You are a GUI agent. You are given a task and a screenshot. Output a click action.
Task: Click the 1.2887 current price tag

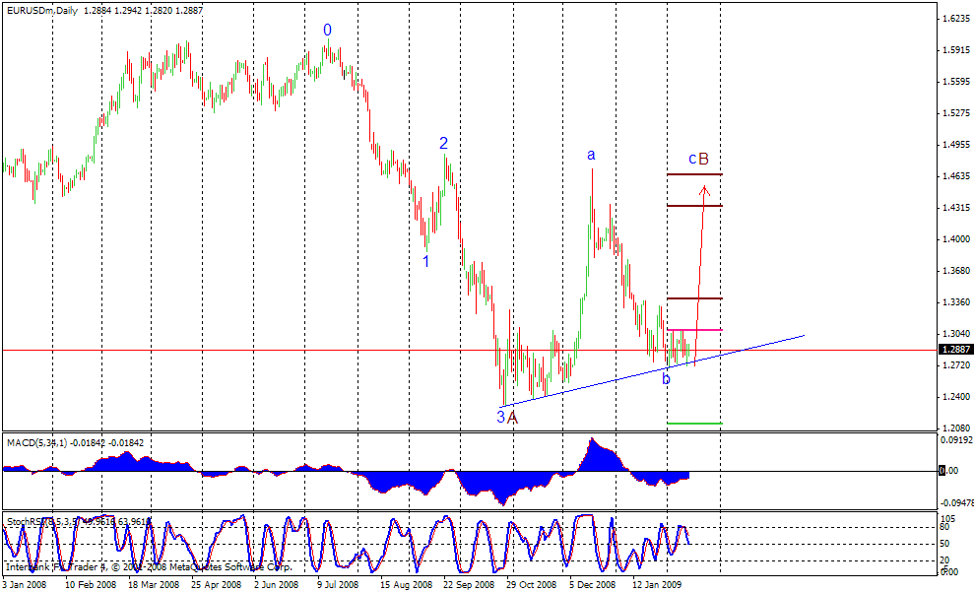pyautogui.click(x=953, y=348)
